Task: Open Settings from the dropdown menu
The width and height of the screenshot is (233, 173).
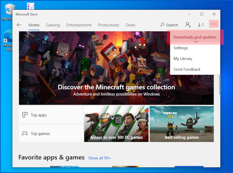Action: [x=195, y=48]
